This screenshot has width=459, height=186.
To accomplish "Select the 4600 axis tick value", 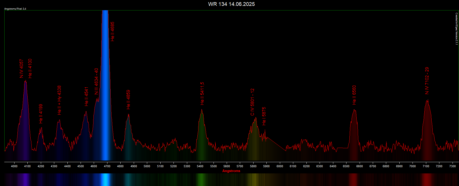I will (x=94, y=166).
